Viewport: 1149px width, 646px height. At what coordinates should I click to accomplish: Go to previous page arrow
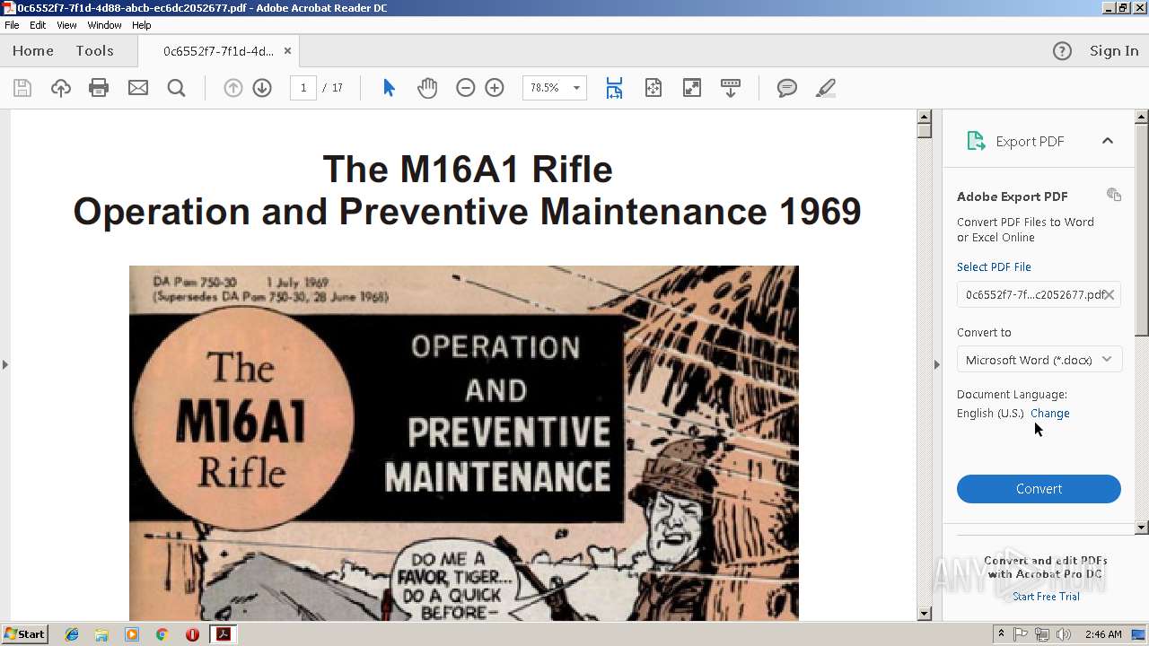point(232,88)
